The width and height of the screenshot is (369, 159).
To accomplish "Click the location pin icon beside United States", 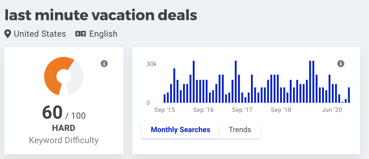I will click(x=8, y=34).
